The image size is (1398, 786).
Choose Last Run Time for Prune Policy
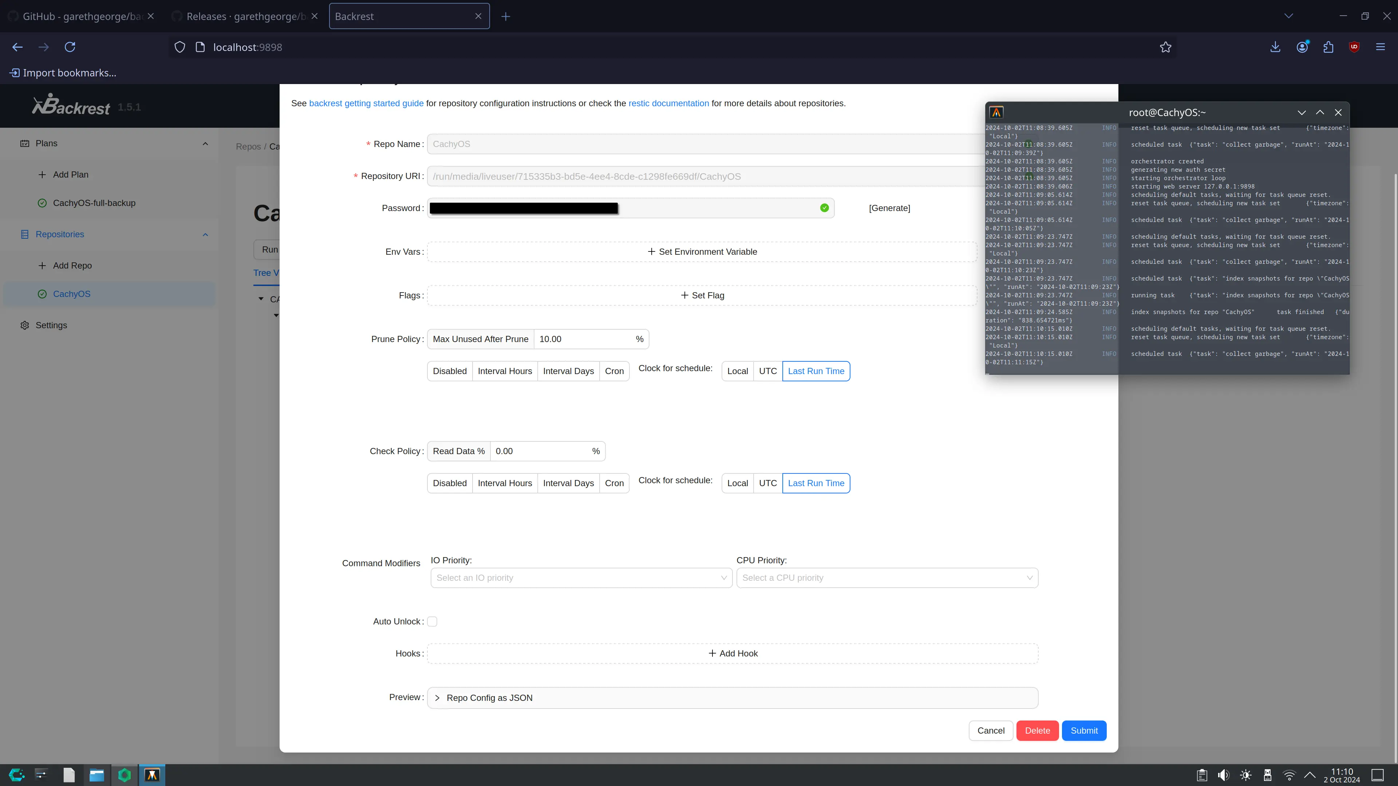816,371
